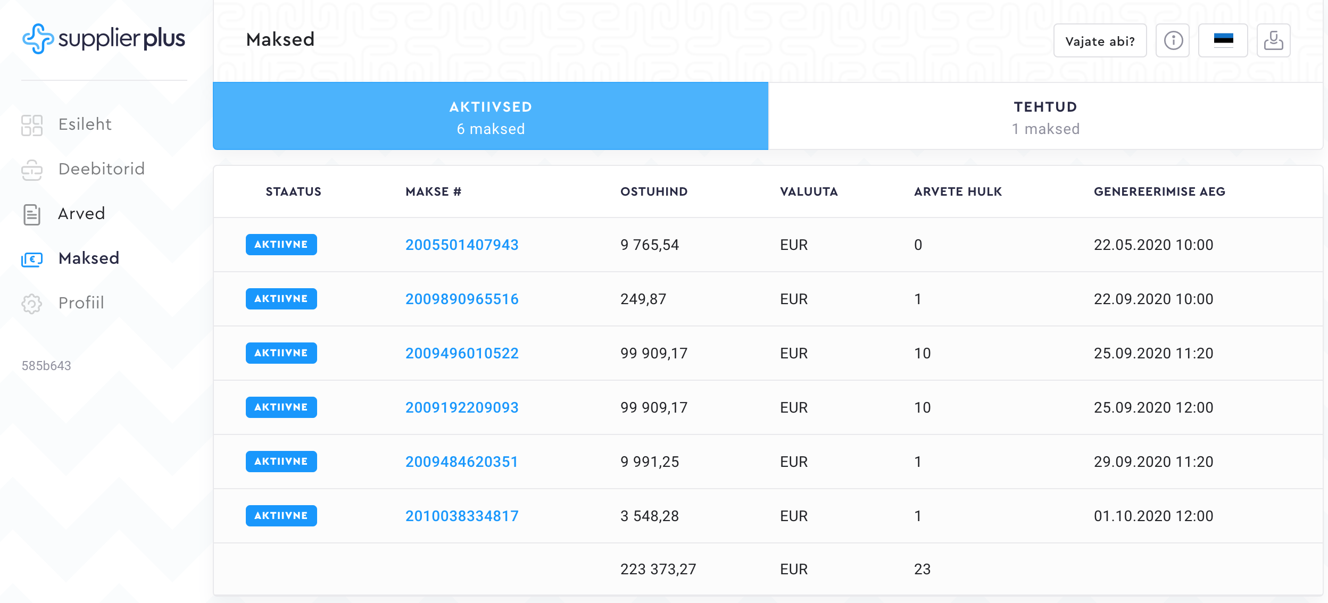Select the Maksed payments euro icon
This screenshot has width=1328, height=603.
pyautogui.click(x=31, y=259)
